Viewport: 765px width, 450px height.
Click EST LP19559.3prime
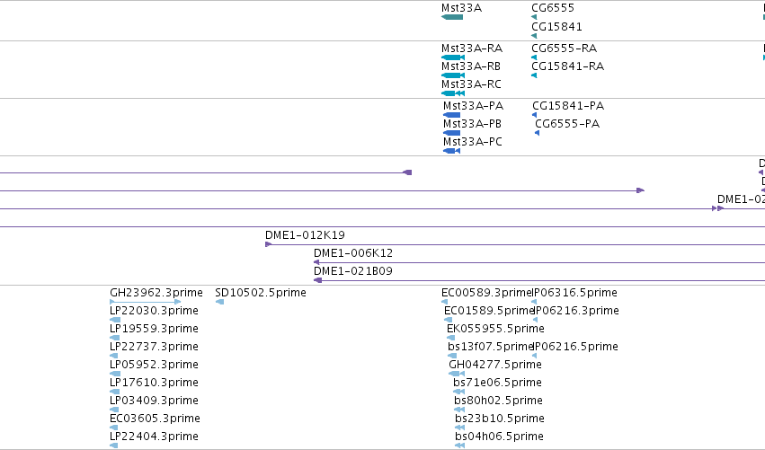point(155,329)
